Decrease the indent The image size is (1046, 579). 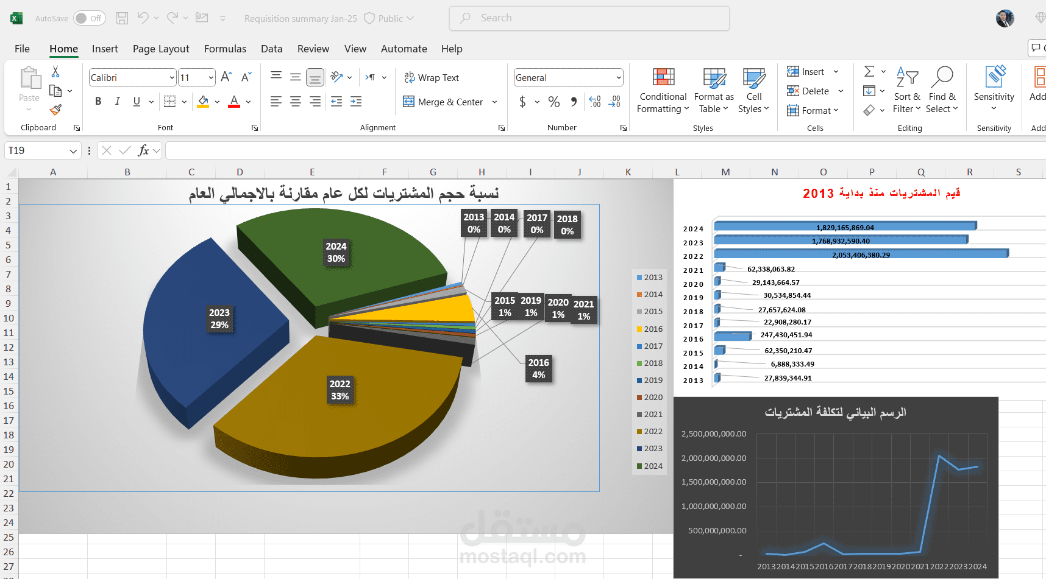tap(336, 102)
